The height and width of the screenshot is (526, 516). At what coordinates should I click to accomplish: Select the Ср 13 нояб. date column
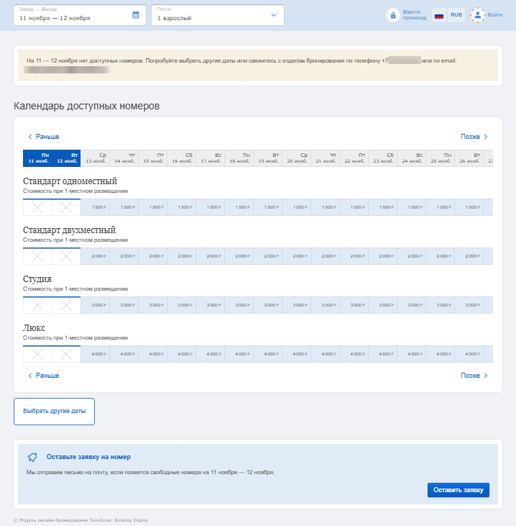tap(95, 158)
